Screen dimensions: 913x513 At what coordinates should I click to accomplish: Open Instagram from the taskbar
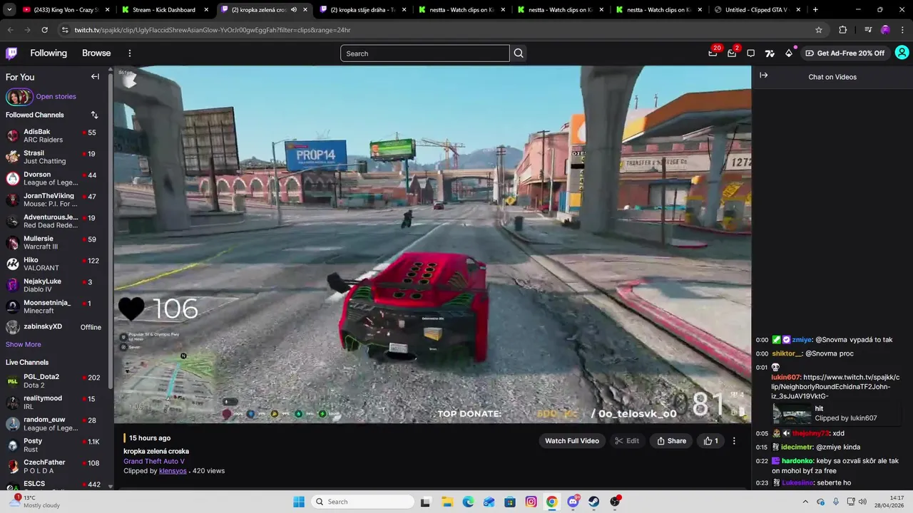pos(531,502)
